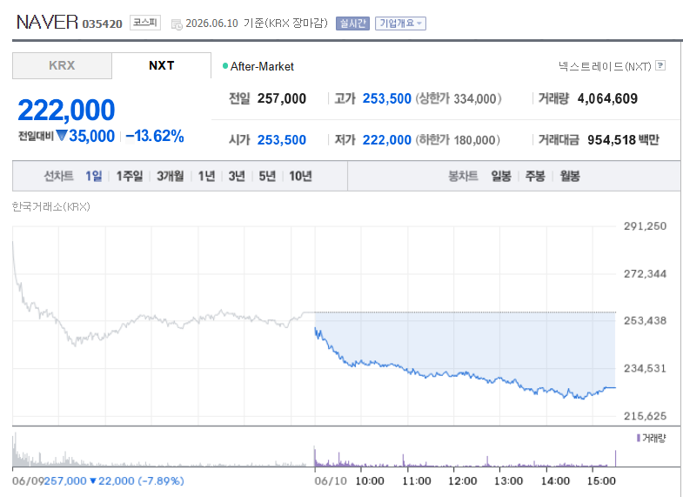Click the current price 222,000

(x=66, y=110)
